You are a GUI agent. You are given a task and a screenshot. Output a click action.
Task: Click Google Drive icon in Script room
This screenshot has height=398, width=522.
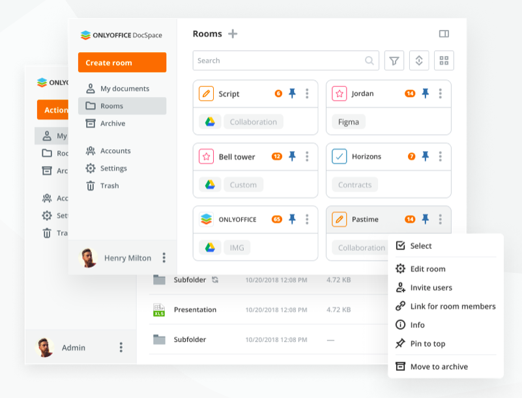point(210,122)
